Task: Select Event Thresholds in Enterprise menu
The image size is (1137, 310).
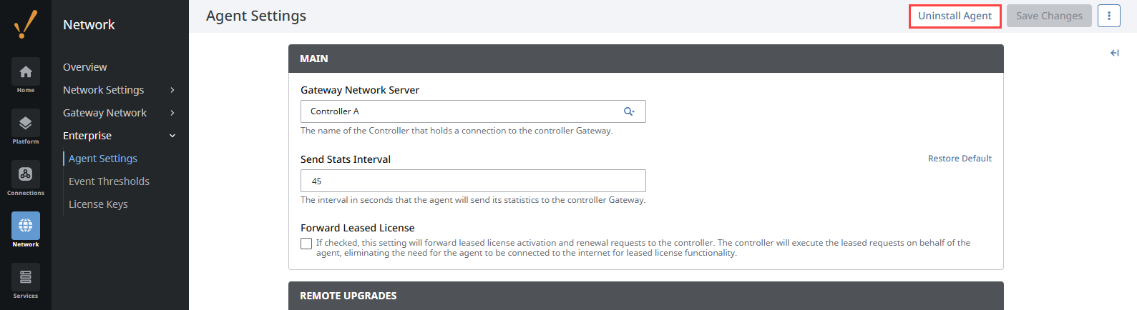Action: pyautogui.click(x=109, y=181)
